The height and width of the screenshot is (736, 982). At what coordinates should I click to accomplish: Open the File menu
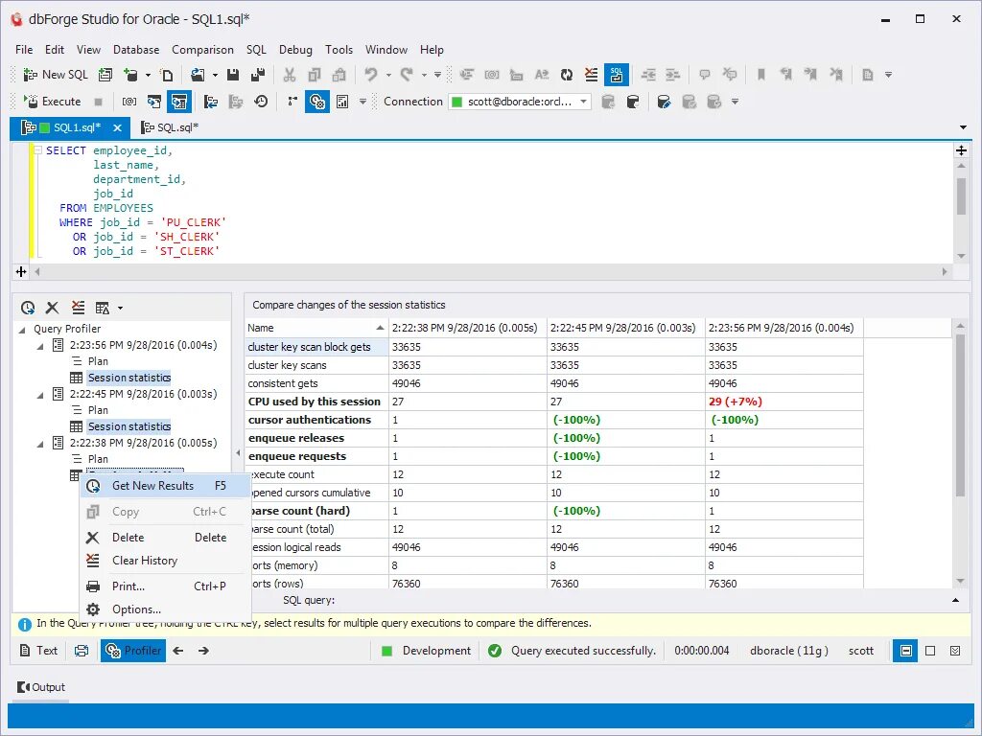[24, 50]
